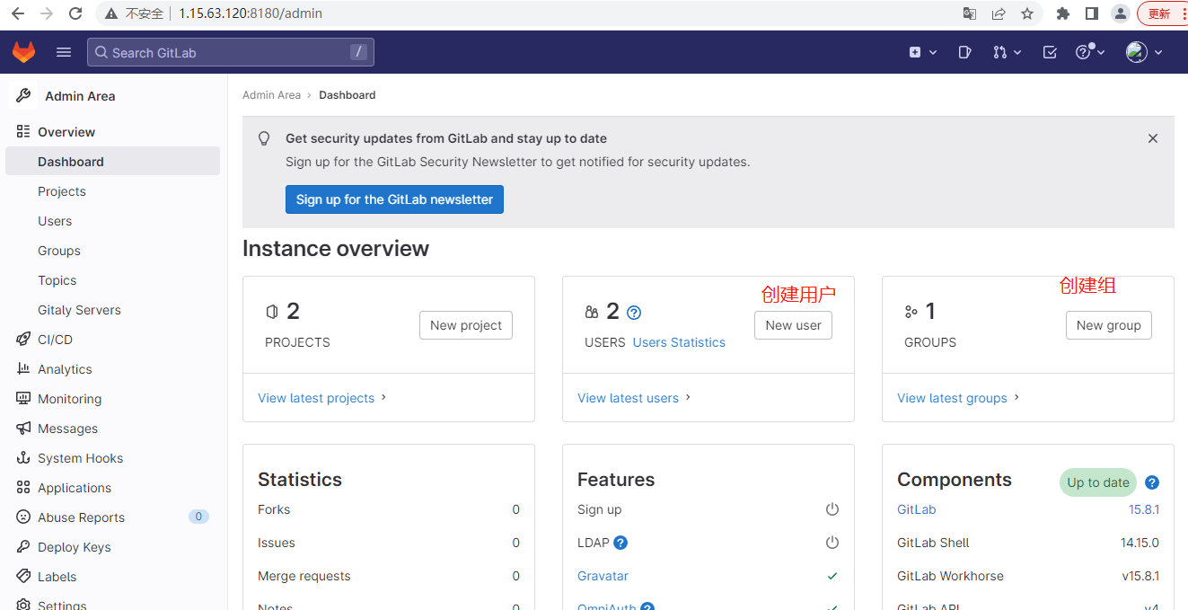Open the CI/CD rocket icon section

click(23, 339)
